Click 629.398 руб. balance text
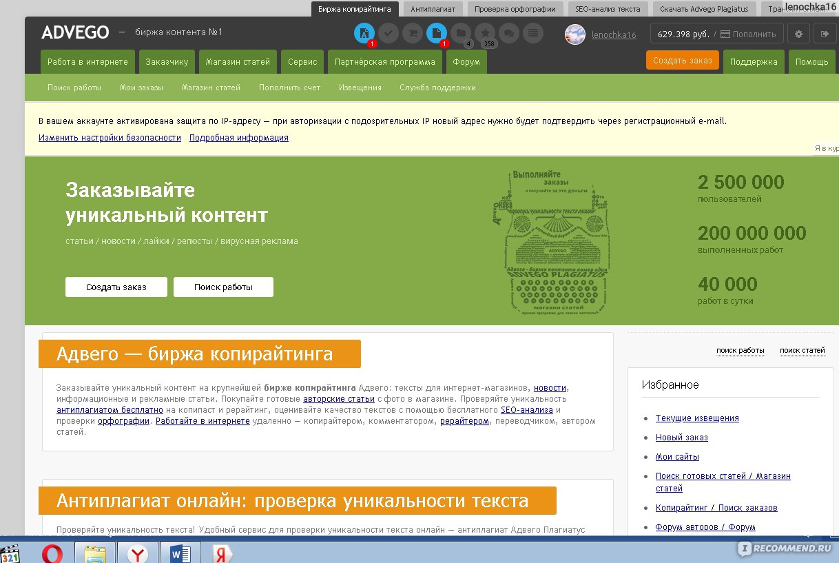The image size is (839, 563). click(683, 34)
